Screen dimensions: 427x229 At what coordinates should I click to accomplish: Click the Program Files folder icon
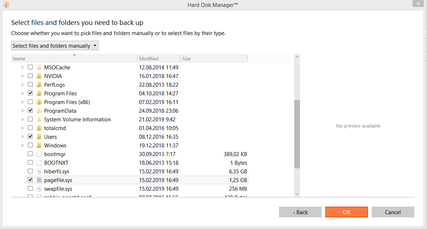pos(39,94)
